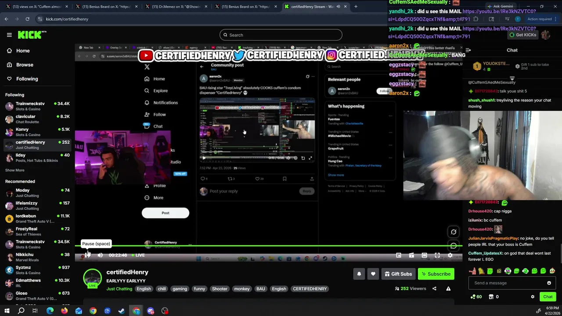Select the Shooter tag
The height and width of the screenshot is (316, 562).
[x=220, y=289]
